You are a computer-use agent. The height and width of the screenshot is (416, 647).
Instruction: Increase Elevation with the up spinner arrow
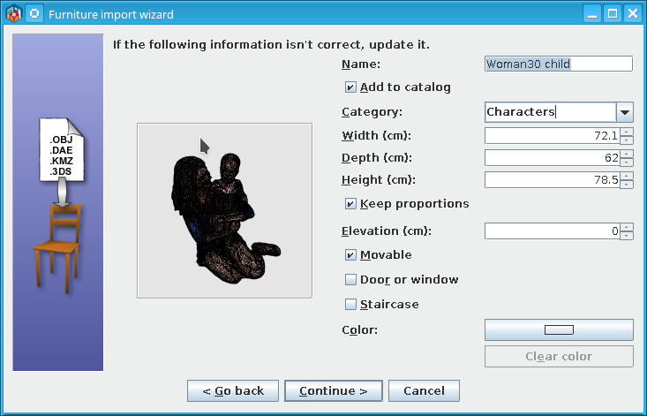627,227
